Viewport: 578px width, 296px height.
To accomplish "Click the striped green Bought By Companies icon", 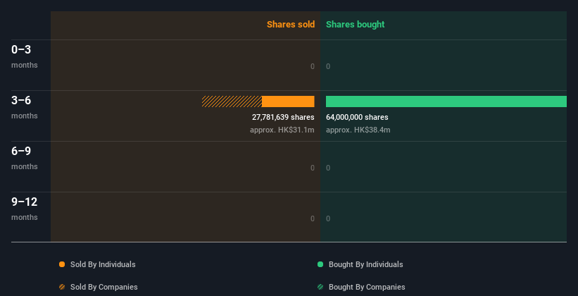I will 320,287.
